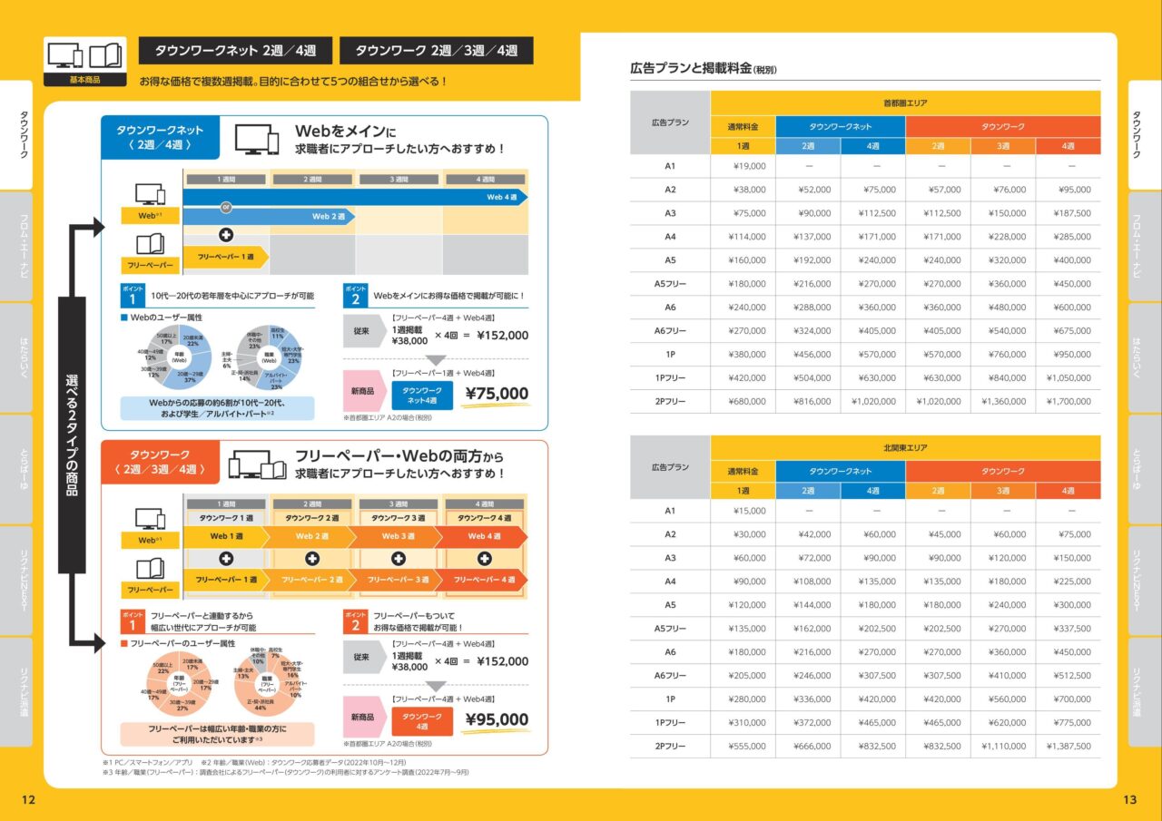Click the blue タウンワークネット4週 new product button
Viewport: 1162px width, 821px height.
click(421, 395)
